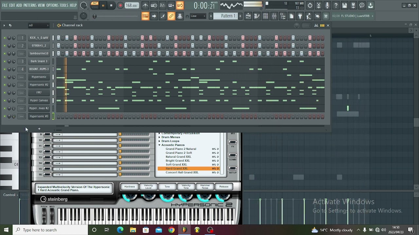Collapse the Acoustic Pianos category
This screenshot has width=419, height=235.
[x=159, y=145]
